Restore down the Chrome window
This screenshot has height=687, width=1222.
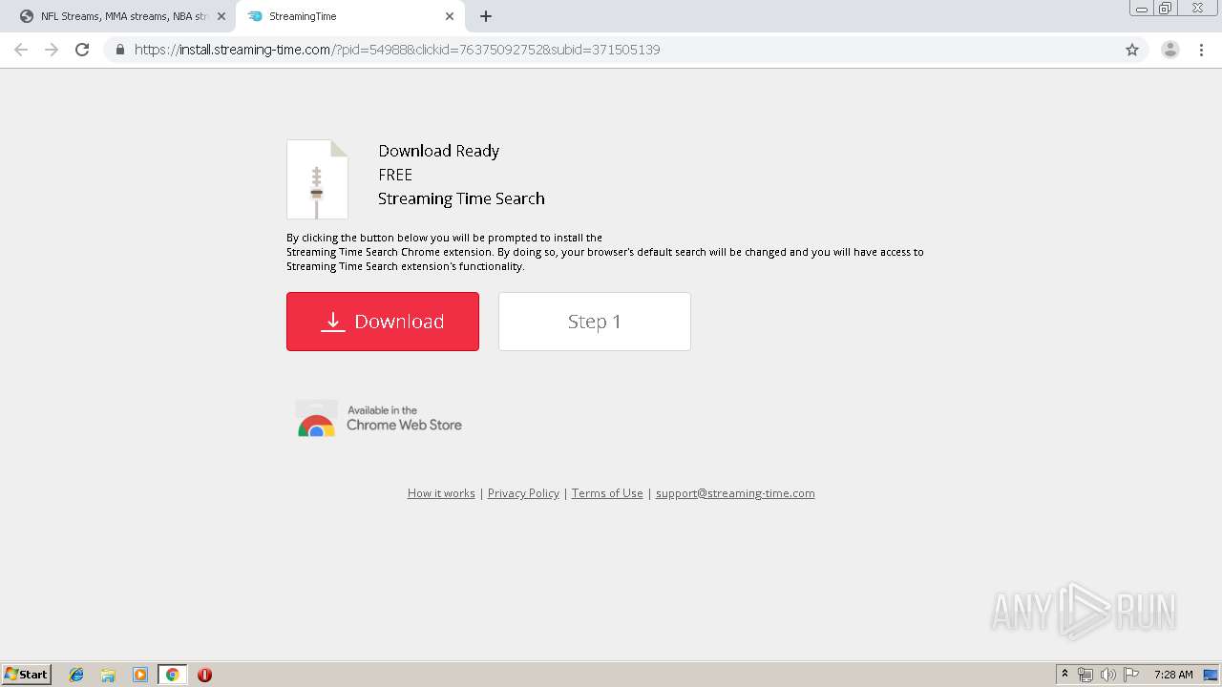point(1166,9)
